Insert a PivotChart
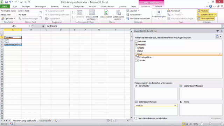The image size is (224, 126). pos(174,11)
